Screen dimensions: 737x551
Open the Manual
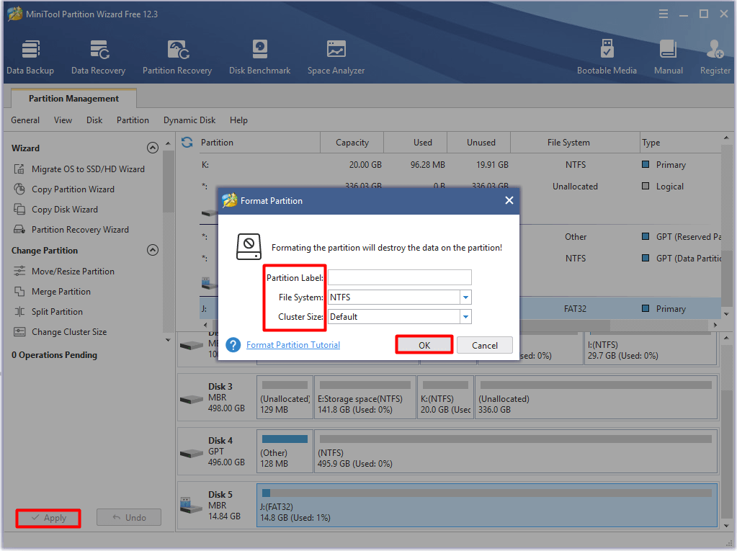pos(669,57)
